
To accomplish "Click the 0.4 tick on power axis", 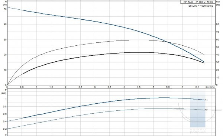I will click(x=5, y=122).
